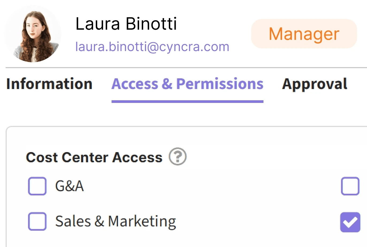The image size is (367, 247).
Task: Click the Cost Center Access section heading
Action: pyautogui.click(x=94, y=157)
